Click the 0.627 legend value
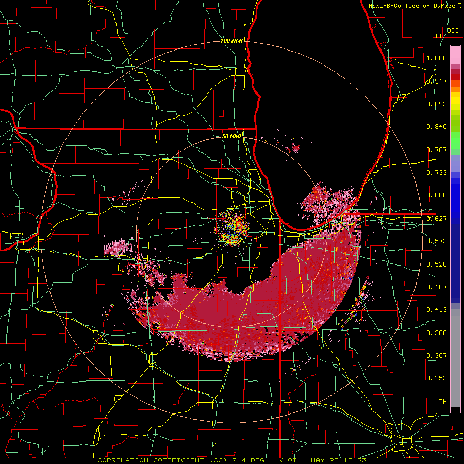 pos(437,219)
